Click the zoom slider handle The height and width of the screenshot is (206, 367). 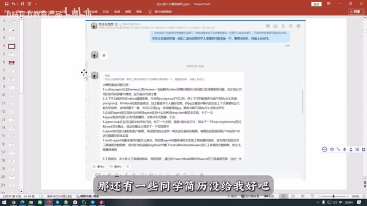point(334,196)
